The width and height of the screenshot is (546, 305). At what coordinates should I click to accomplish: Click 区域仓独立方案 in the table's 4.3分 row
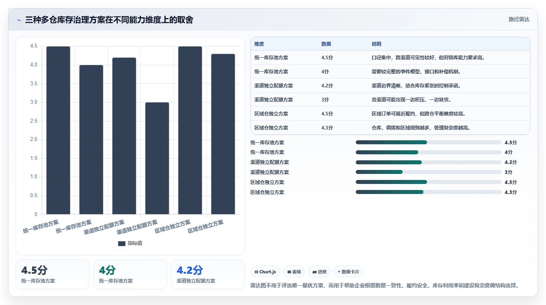(271, 128)
